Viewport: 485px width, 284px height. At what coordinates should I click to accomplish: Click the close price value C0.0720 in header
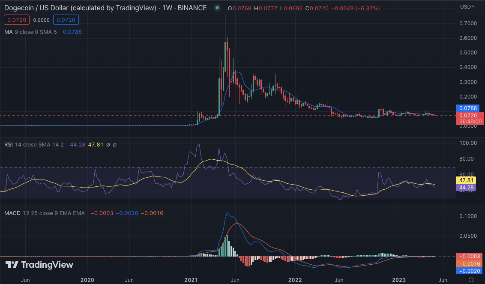[x=317, y=9]
